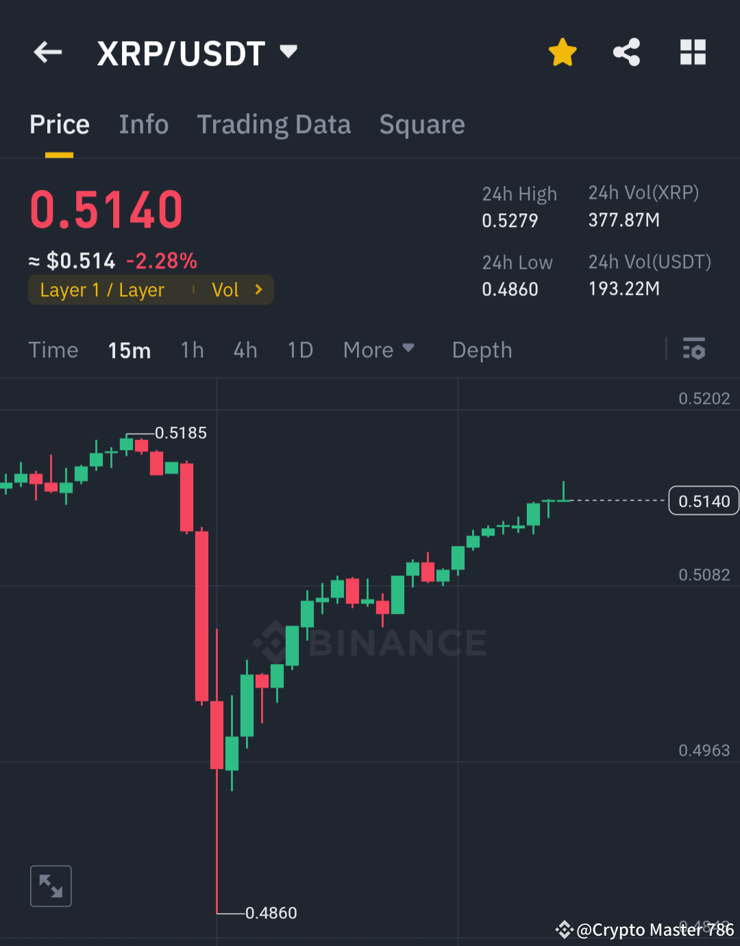
Task: Tap the Layer 1 / Layer tag
Action: tap(101, 289)
